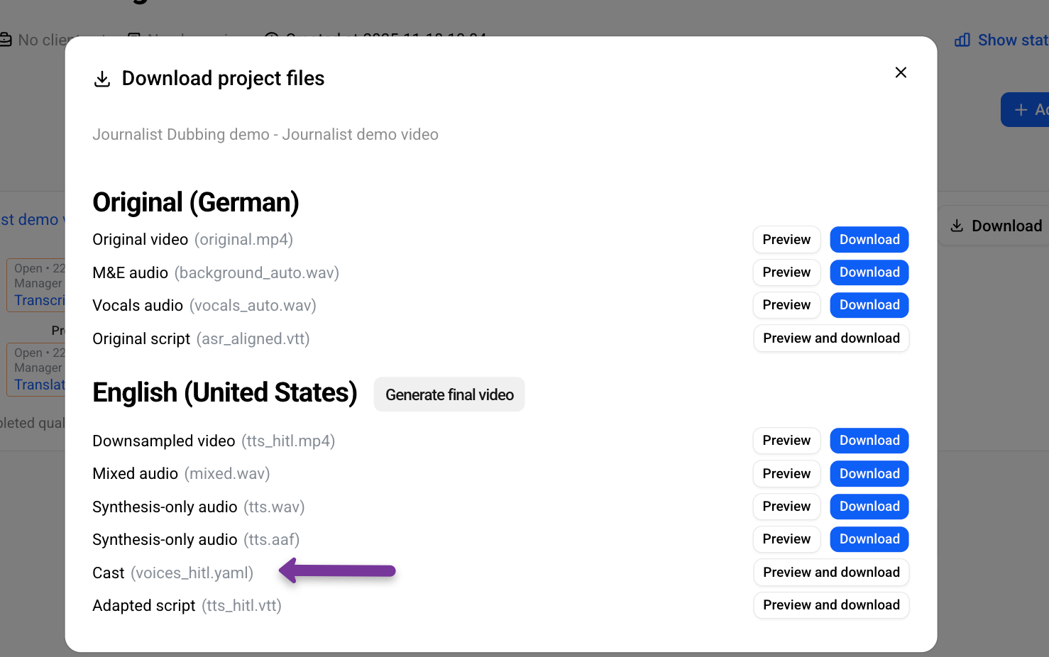Preview and download the Original script asr_aligned.vtt

[831, 338]
